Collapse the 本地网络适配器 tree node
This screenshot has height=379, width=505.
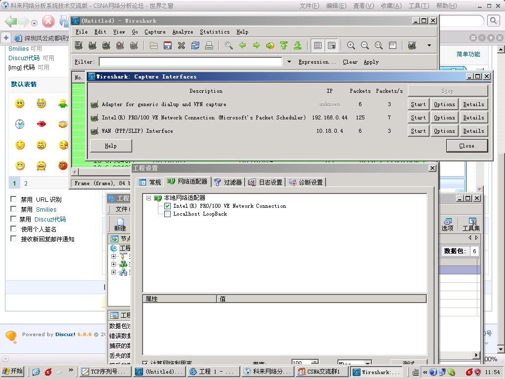click(x=149, y=198)
